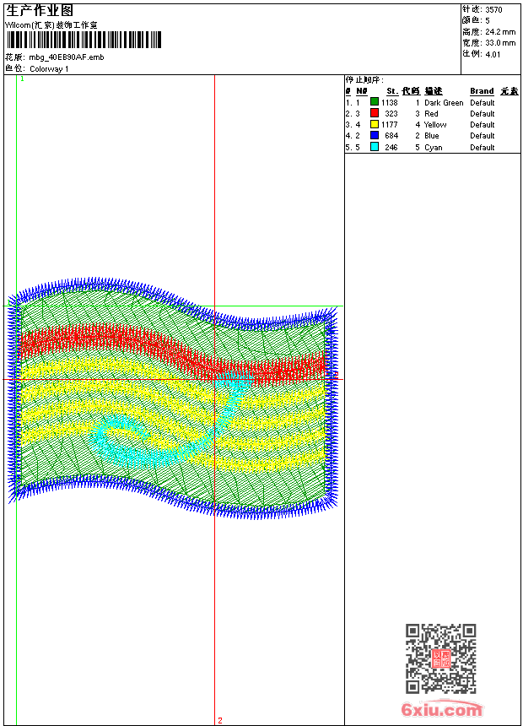This screenshot has width=523, height=726.
Task: Click the 代码 column header
Action: coord(410,91)
